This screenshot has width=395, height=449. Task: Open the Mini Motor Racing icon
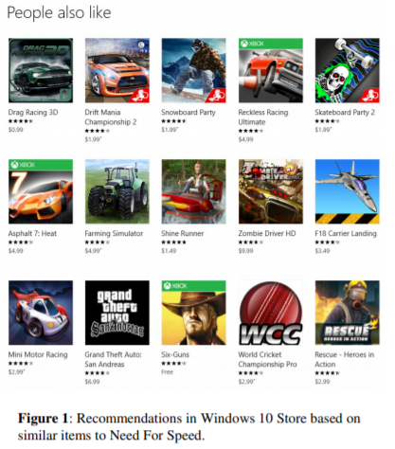tap(41, 313)
